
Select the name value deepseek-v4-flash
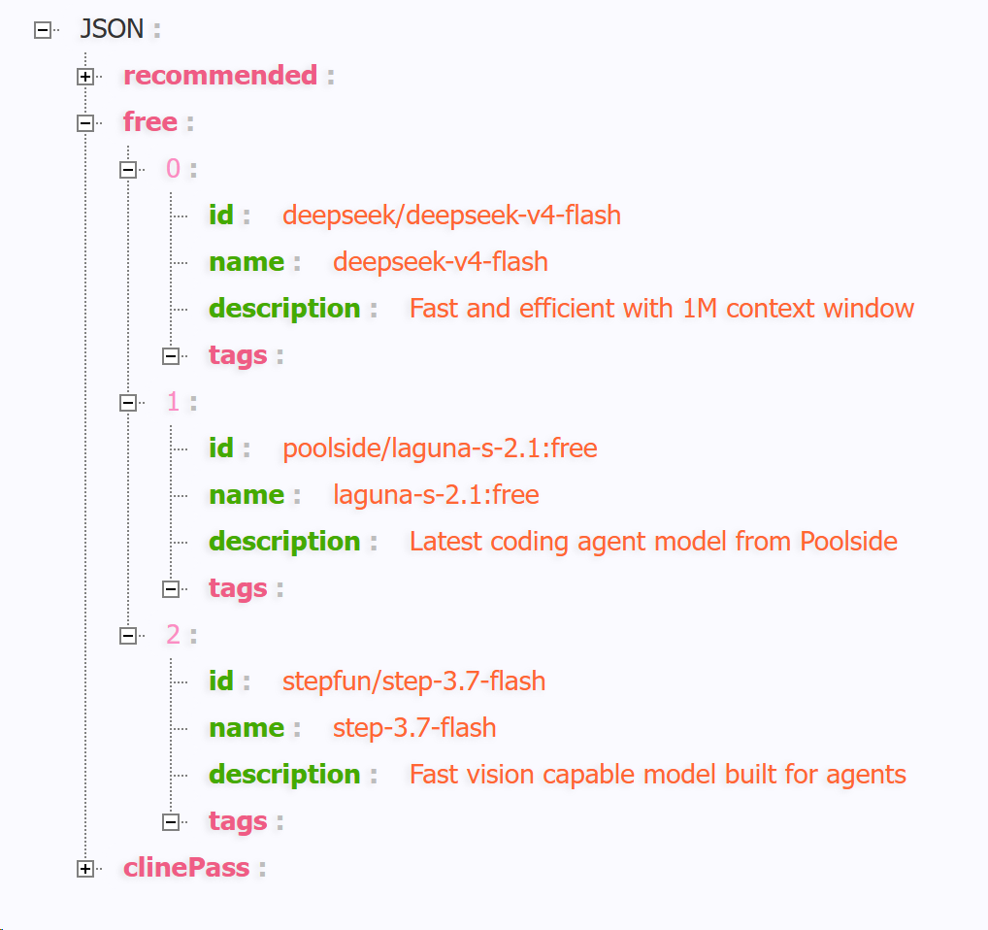(441, 262)
